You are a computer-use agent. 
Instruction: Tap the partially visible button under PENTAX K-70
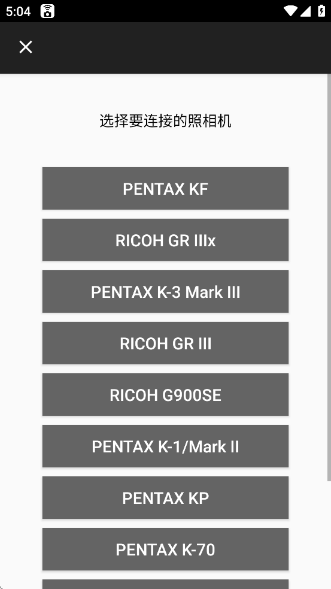tap(165, 584)
